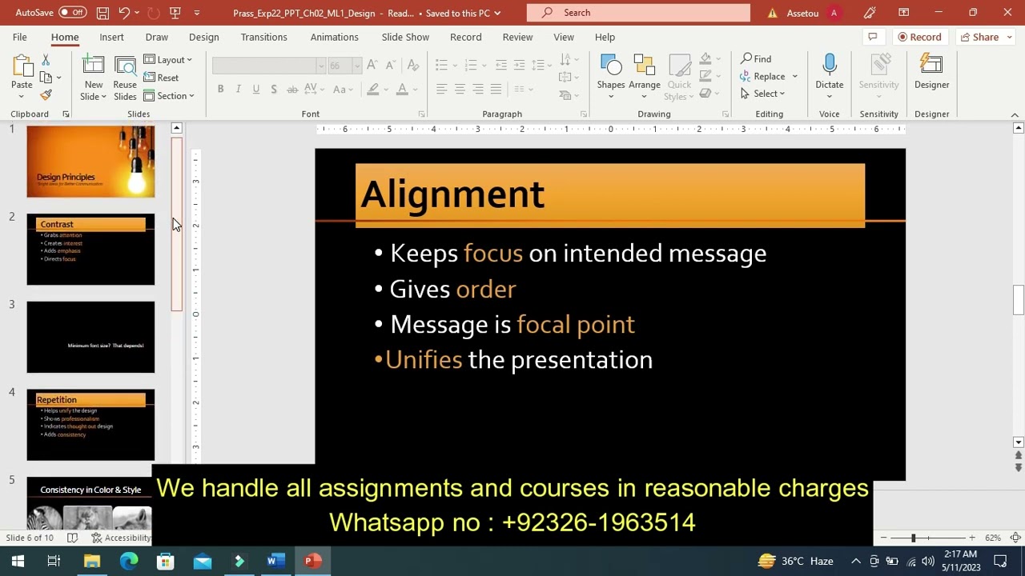Open File Explorer from taskbar

[92, 561]
